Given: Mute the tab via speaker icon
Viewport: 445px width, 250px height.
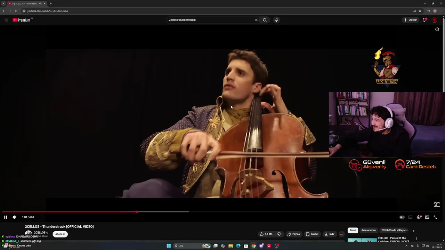Looking at the screenshot, I should point(40,3).
